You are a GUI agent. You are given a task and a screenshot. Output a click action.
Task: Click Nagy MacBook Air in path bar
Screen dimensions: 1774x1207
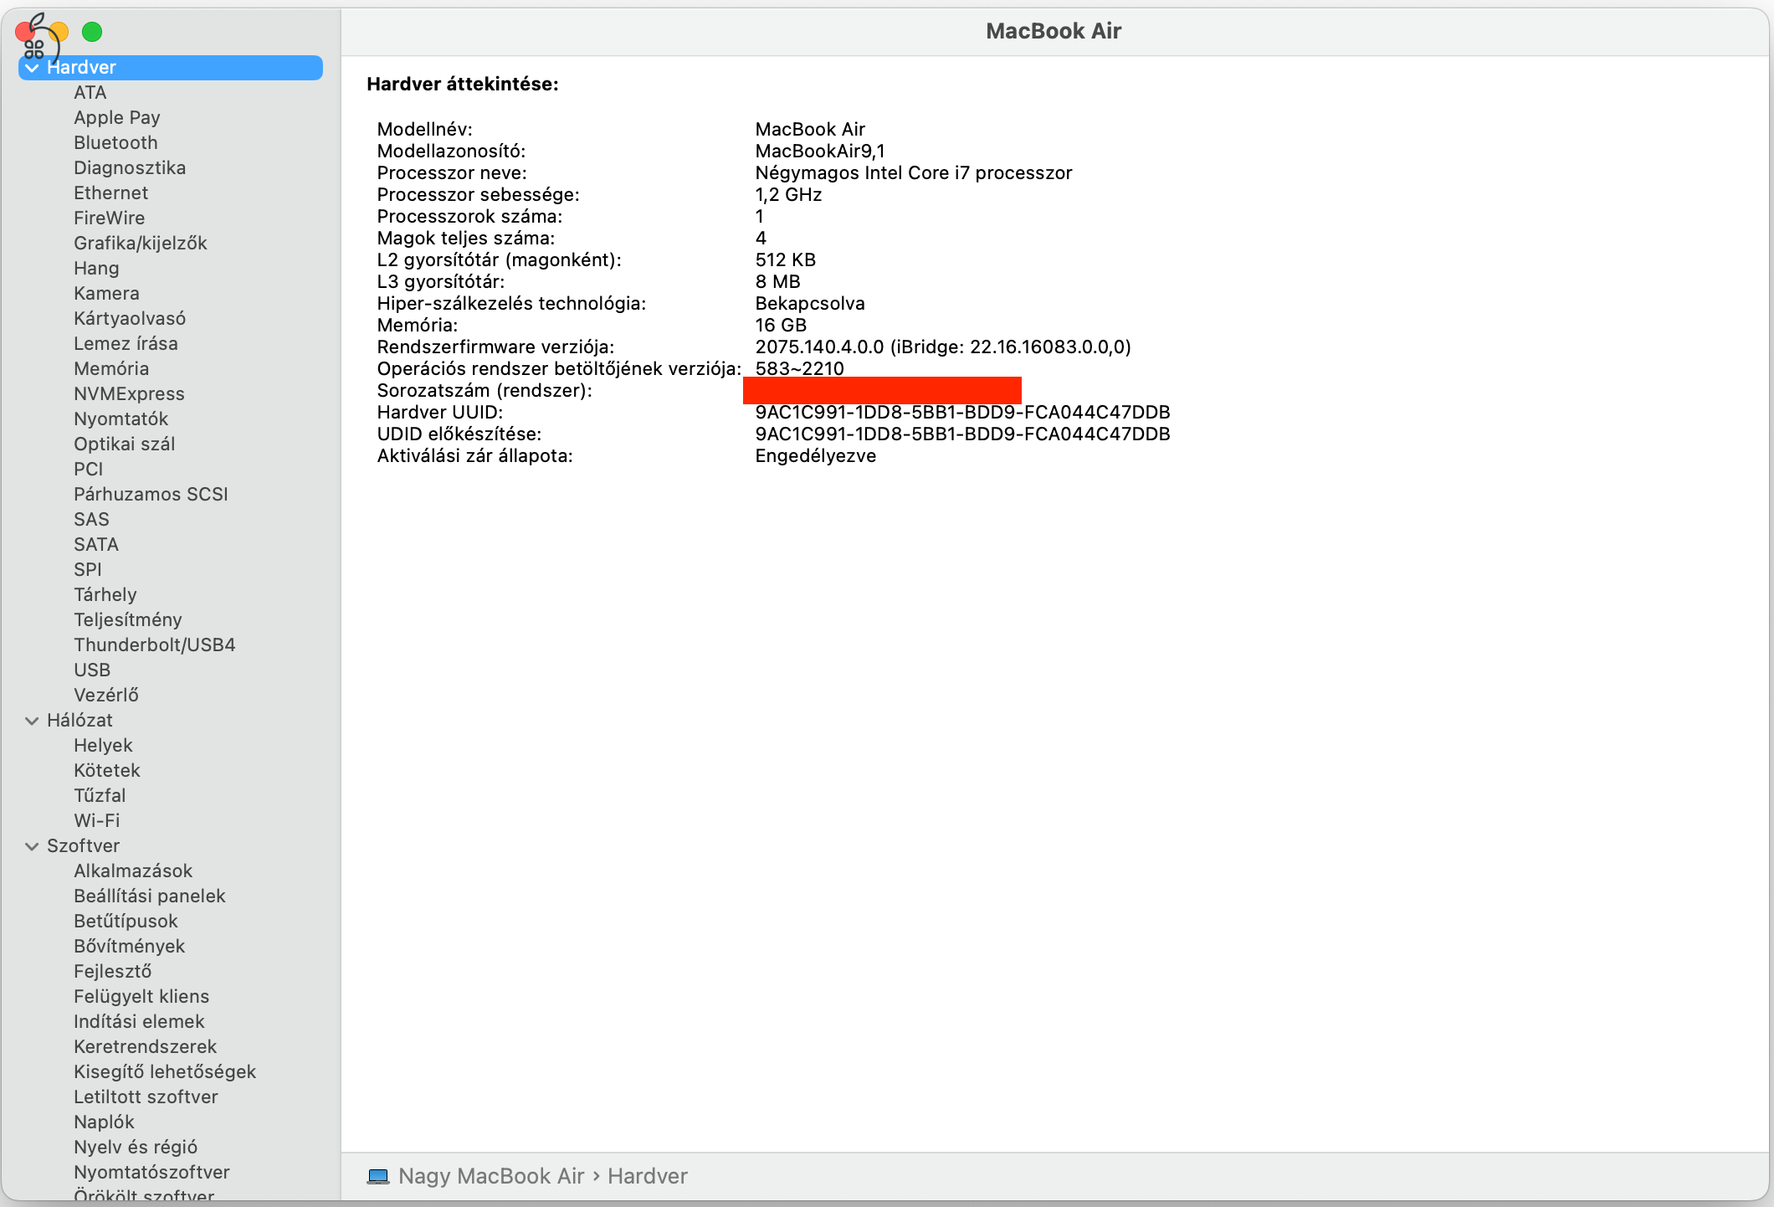pyautogui.click(x=491, y=1176)
